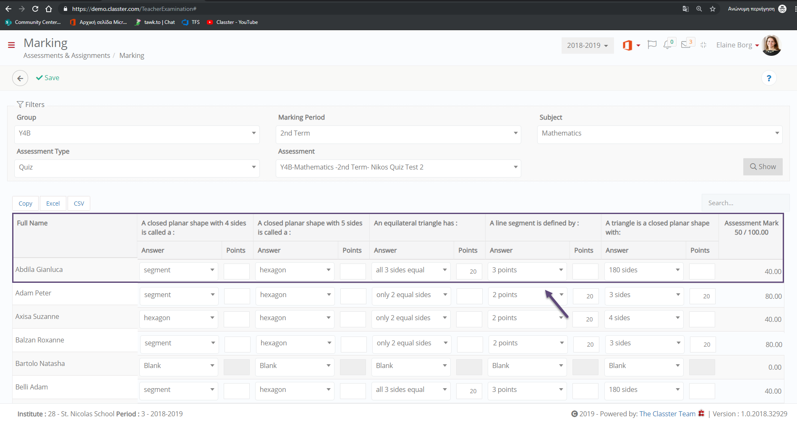The image size is (797, 423).
Task: Open the Office 365 icon menu
Action: pyautogui.click(x=631, y=45)
